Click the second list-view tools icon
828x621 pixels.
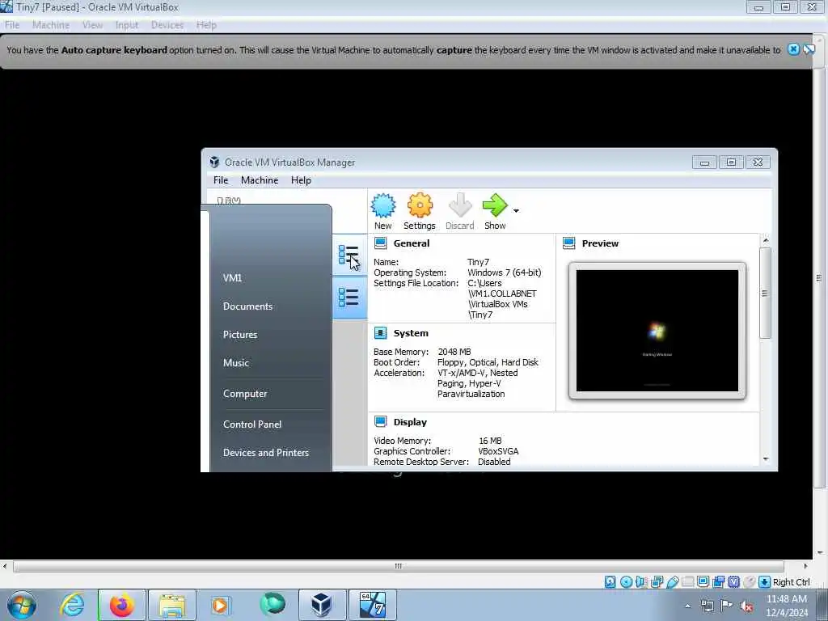349,298
